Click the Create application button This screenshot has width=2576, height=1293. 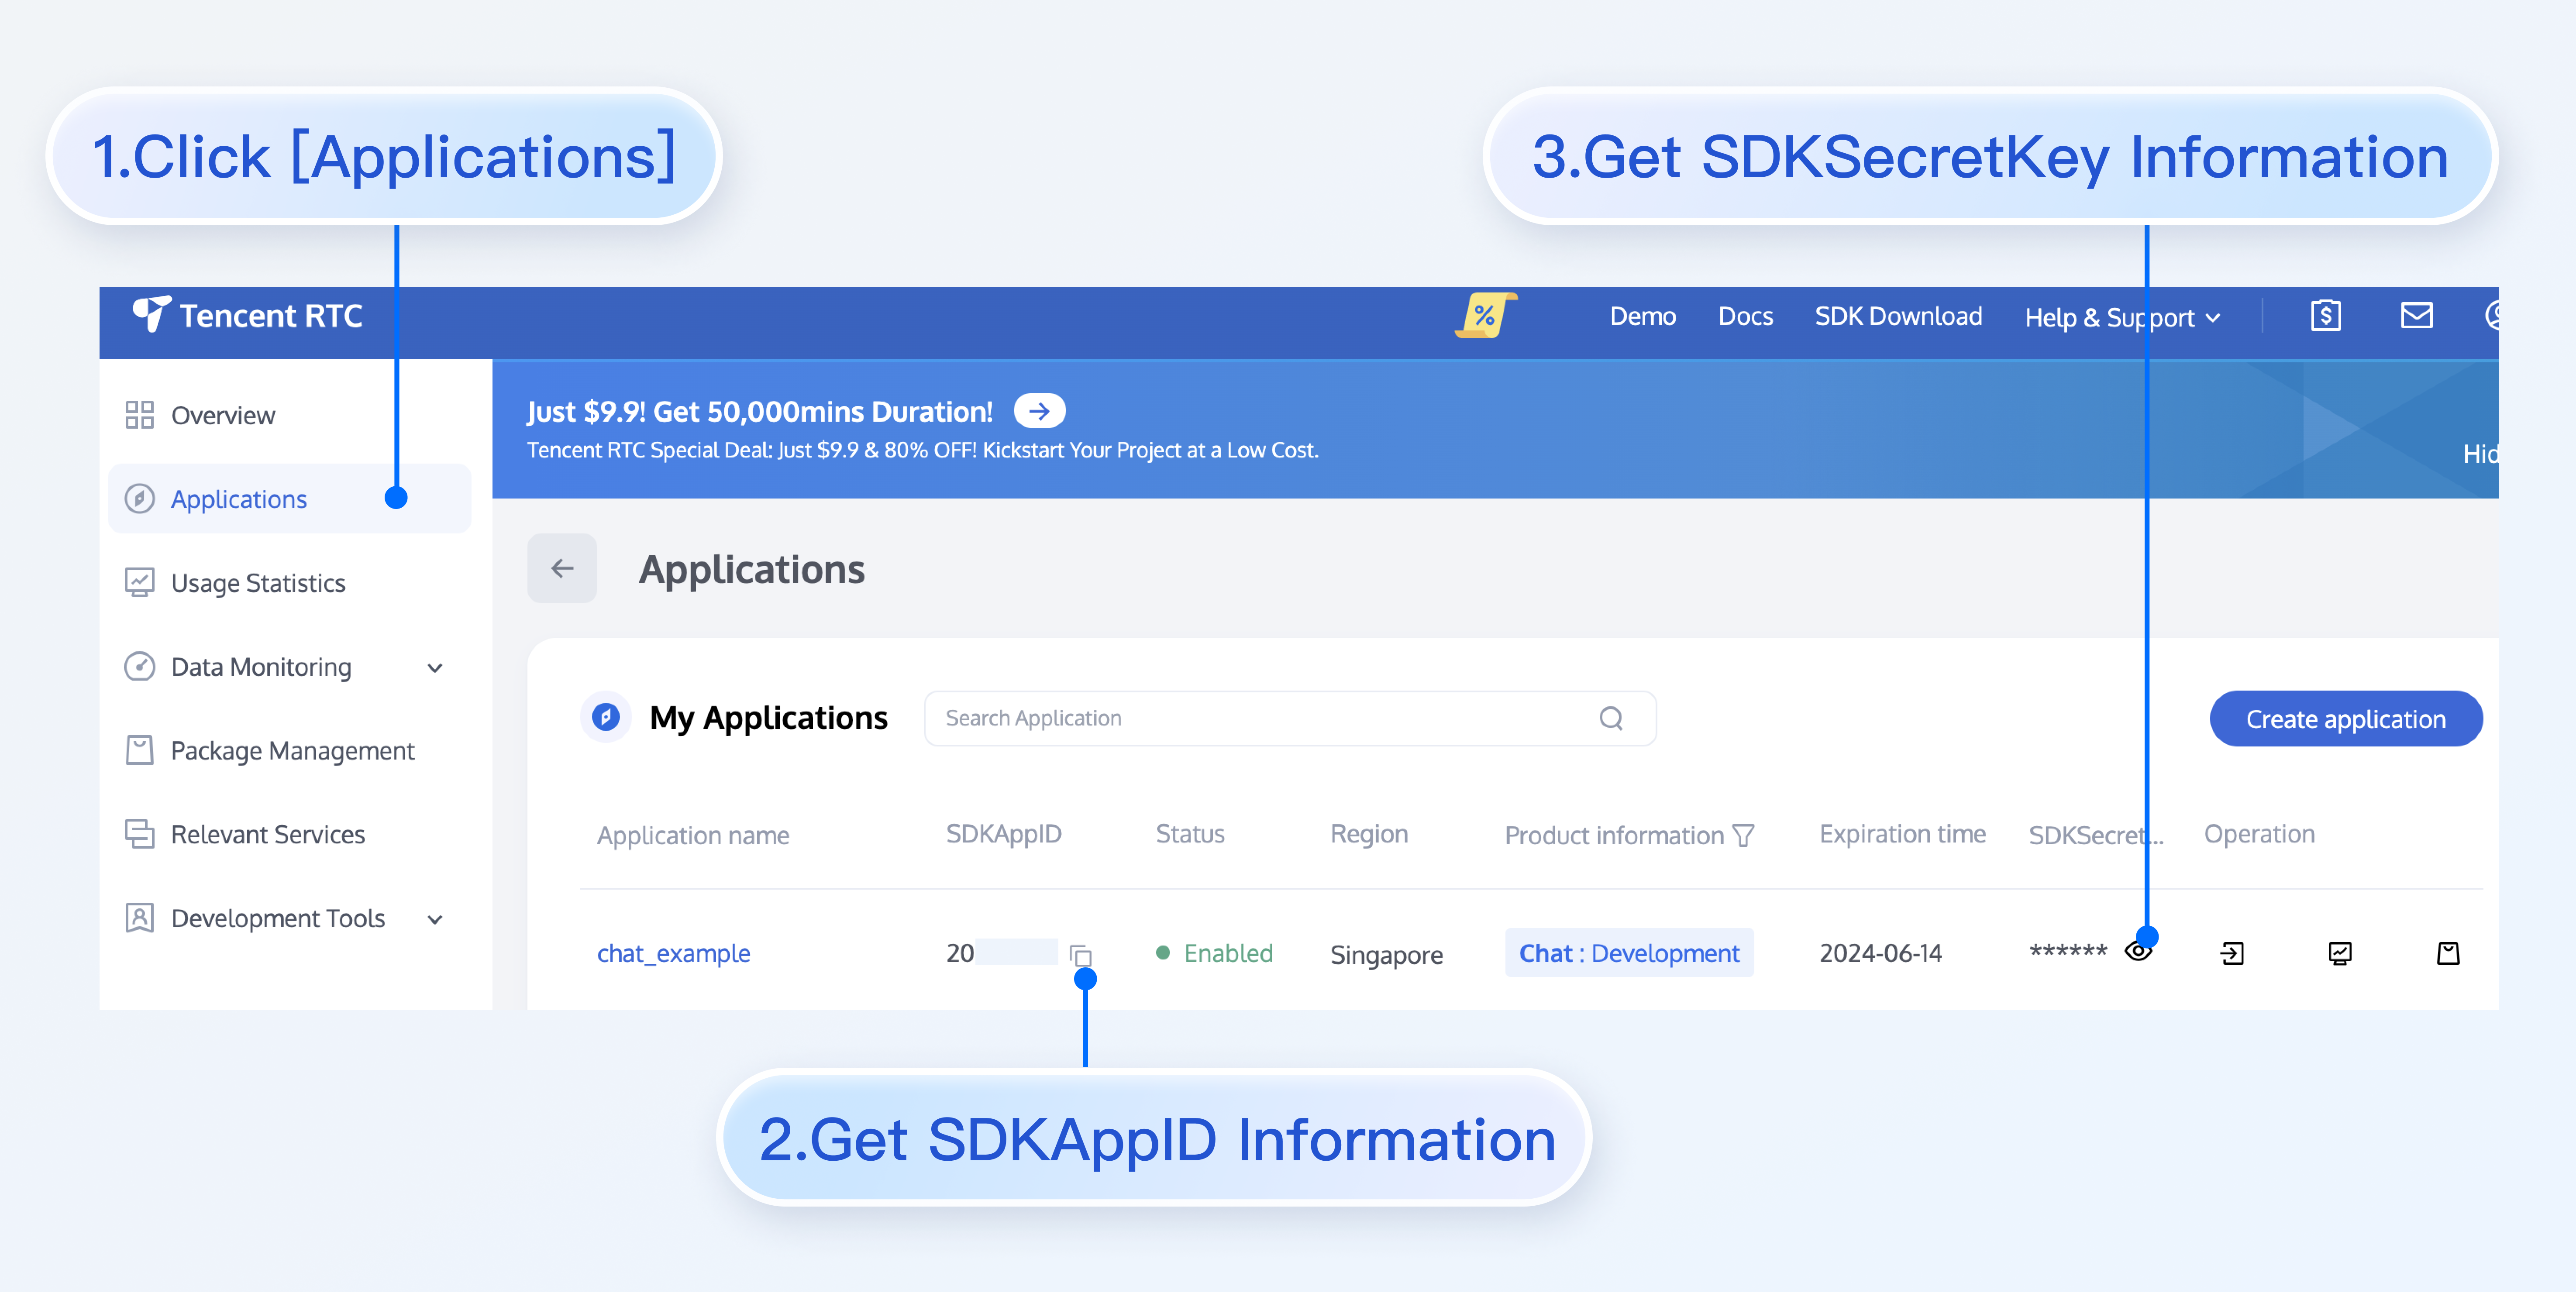click(x=2343, y=717)
